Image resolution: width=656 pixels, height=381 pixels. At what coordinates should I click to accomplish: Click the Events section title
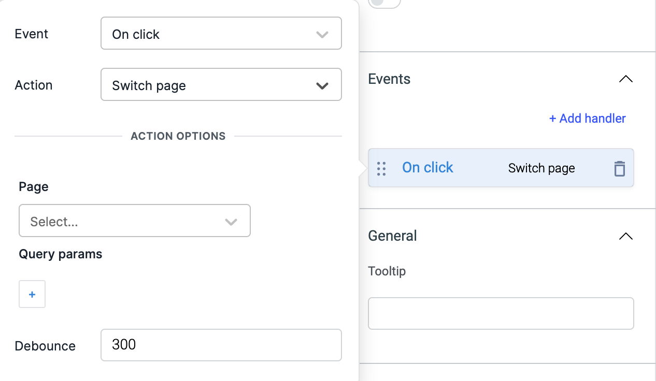click(389, 79)
